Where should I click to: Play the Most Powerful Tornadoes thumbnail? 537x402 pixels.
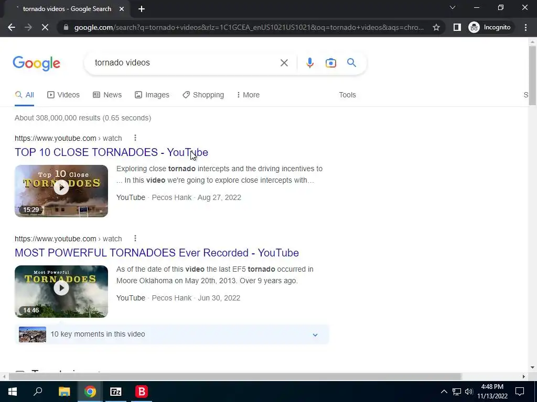pyautogui.click(x=61, y=291)
